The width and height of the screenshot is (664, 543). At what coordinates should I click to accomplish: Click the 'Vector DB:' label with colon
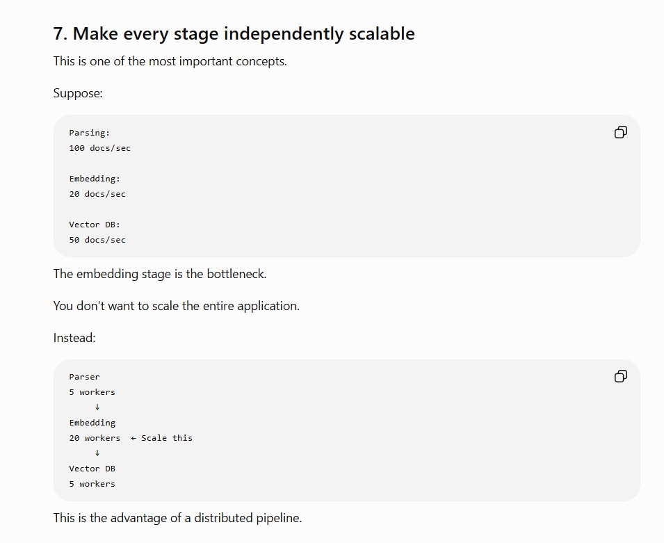tap(95, 225)
